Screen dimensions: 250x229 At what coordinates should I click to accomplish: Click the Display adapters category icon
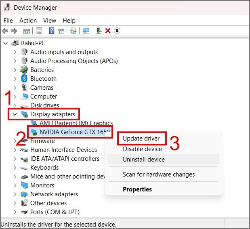(x=24, y=114)
